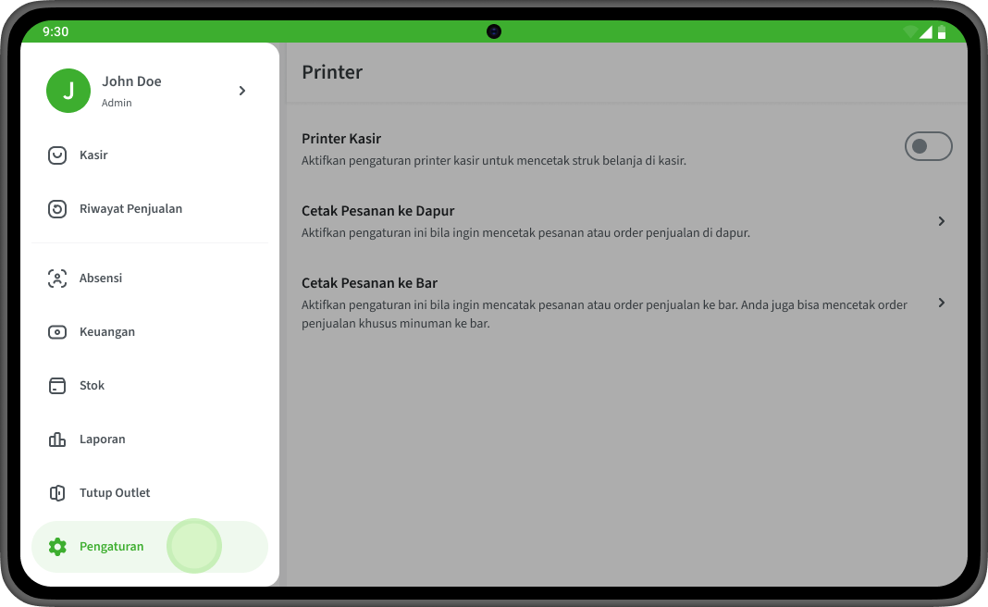Image resolution: width=988 pixels, height=607 pixels.
Task: Open the Tutup Outlet door icon
Action: click(x=57, y=493)
